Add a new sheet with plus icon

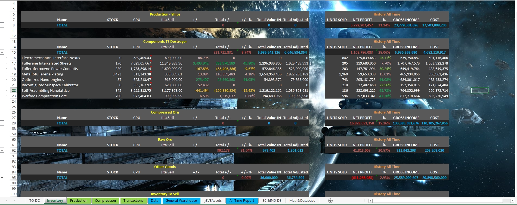click(330, 201)
